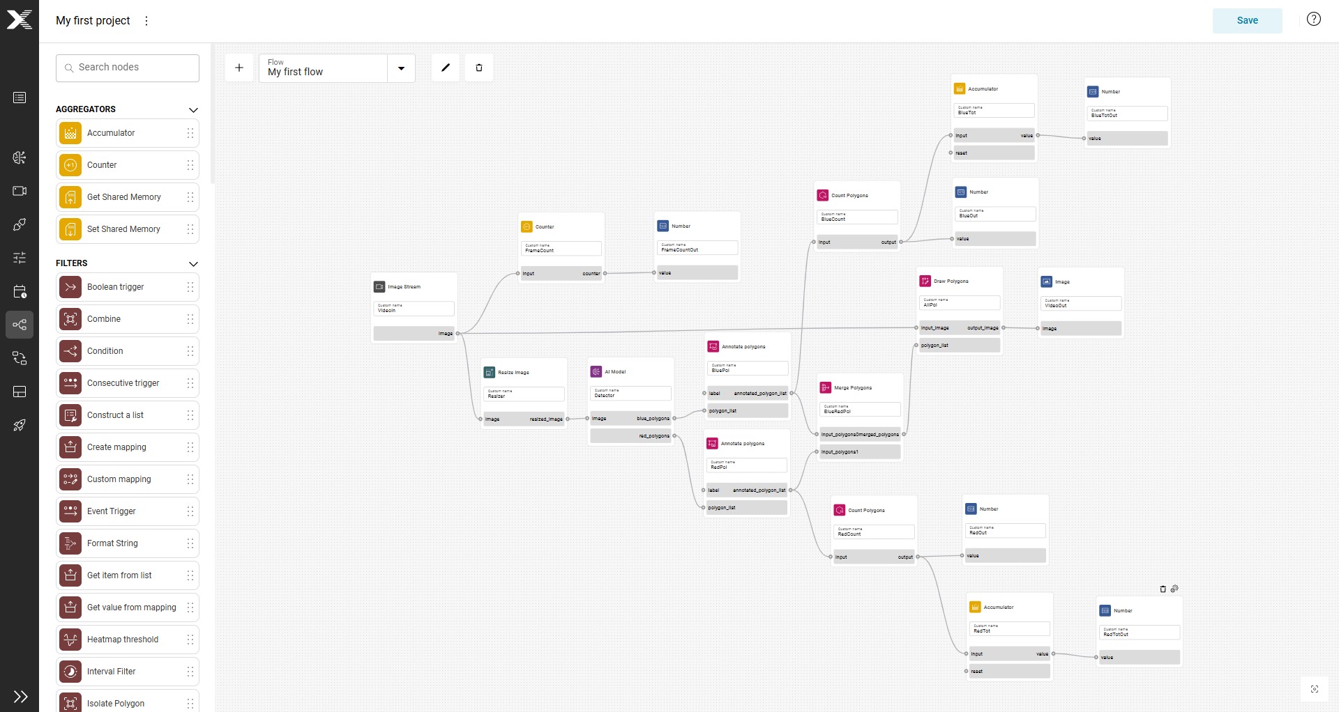This screenshot has height=712, width=1339.
Task: Click the Resize Image node Resizer field
Action: (524, 394)
